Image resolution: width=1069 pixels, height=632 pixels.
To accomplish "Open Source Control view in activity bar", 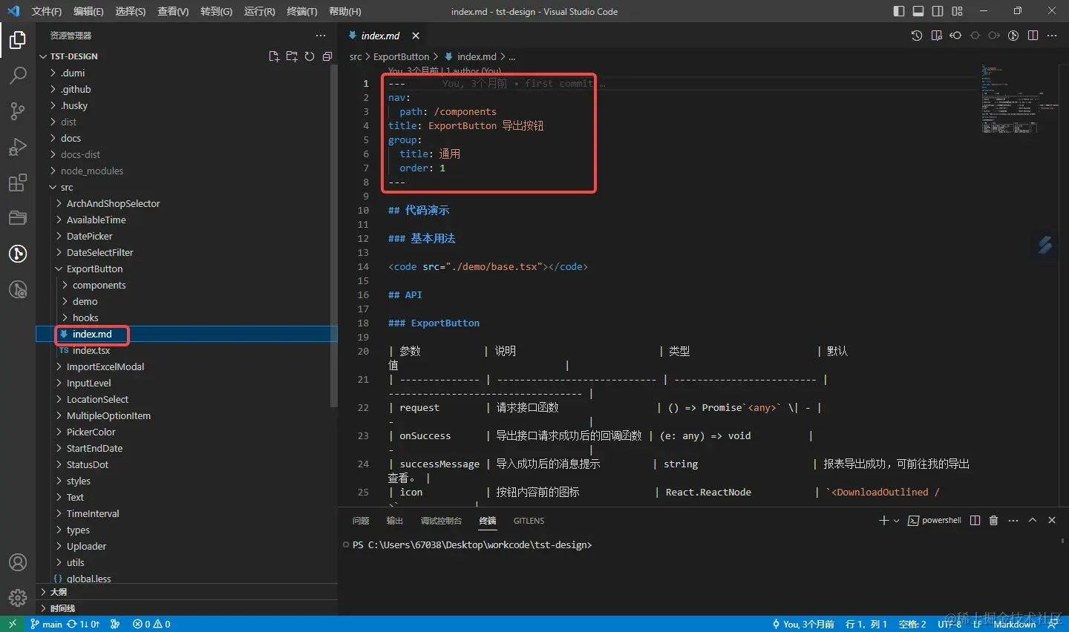I will pos(18,111).
